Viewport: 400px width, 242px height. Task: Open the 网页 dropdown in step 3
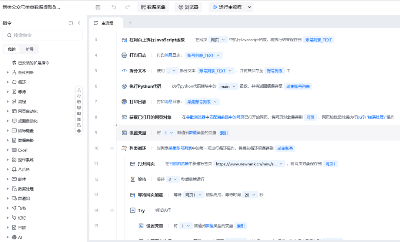(x=218, y=40)
